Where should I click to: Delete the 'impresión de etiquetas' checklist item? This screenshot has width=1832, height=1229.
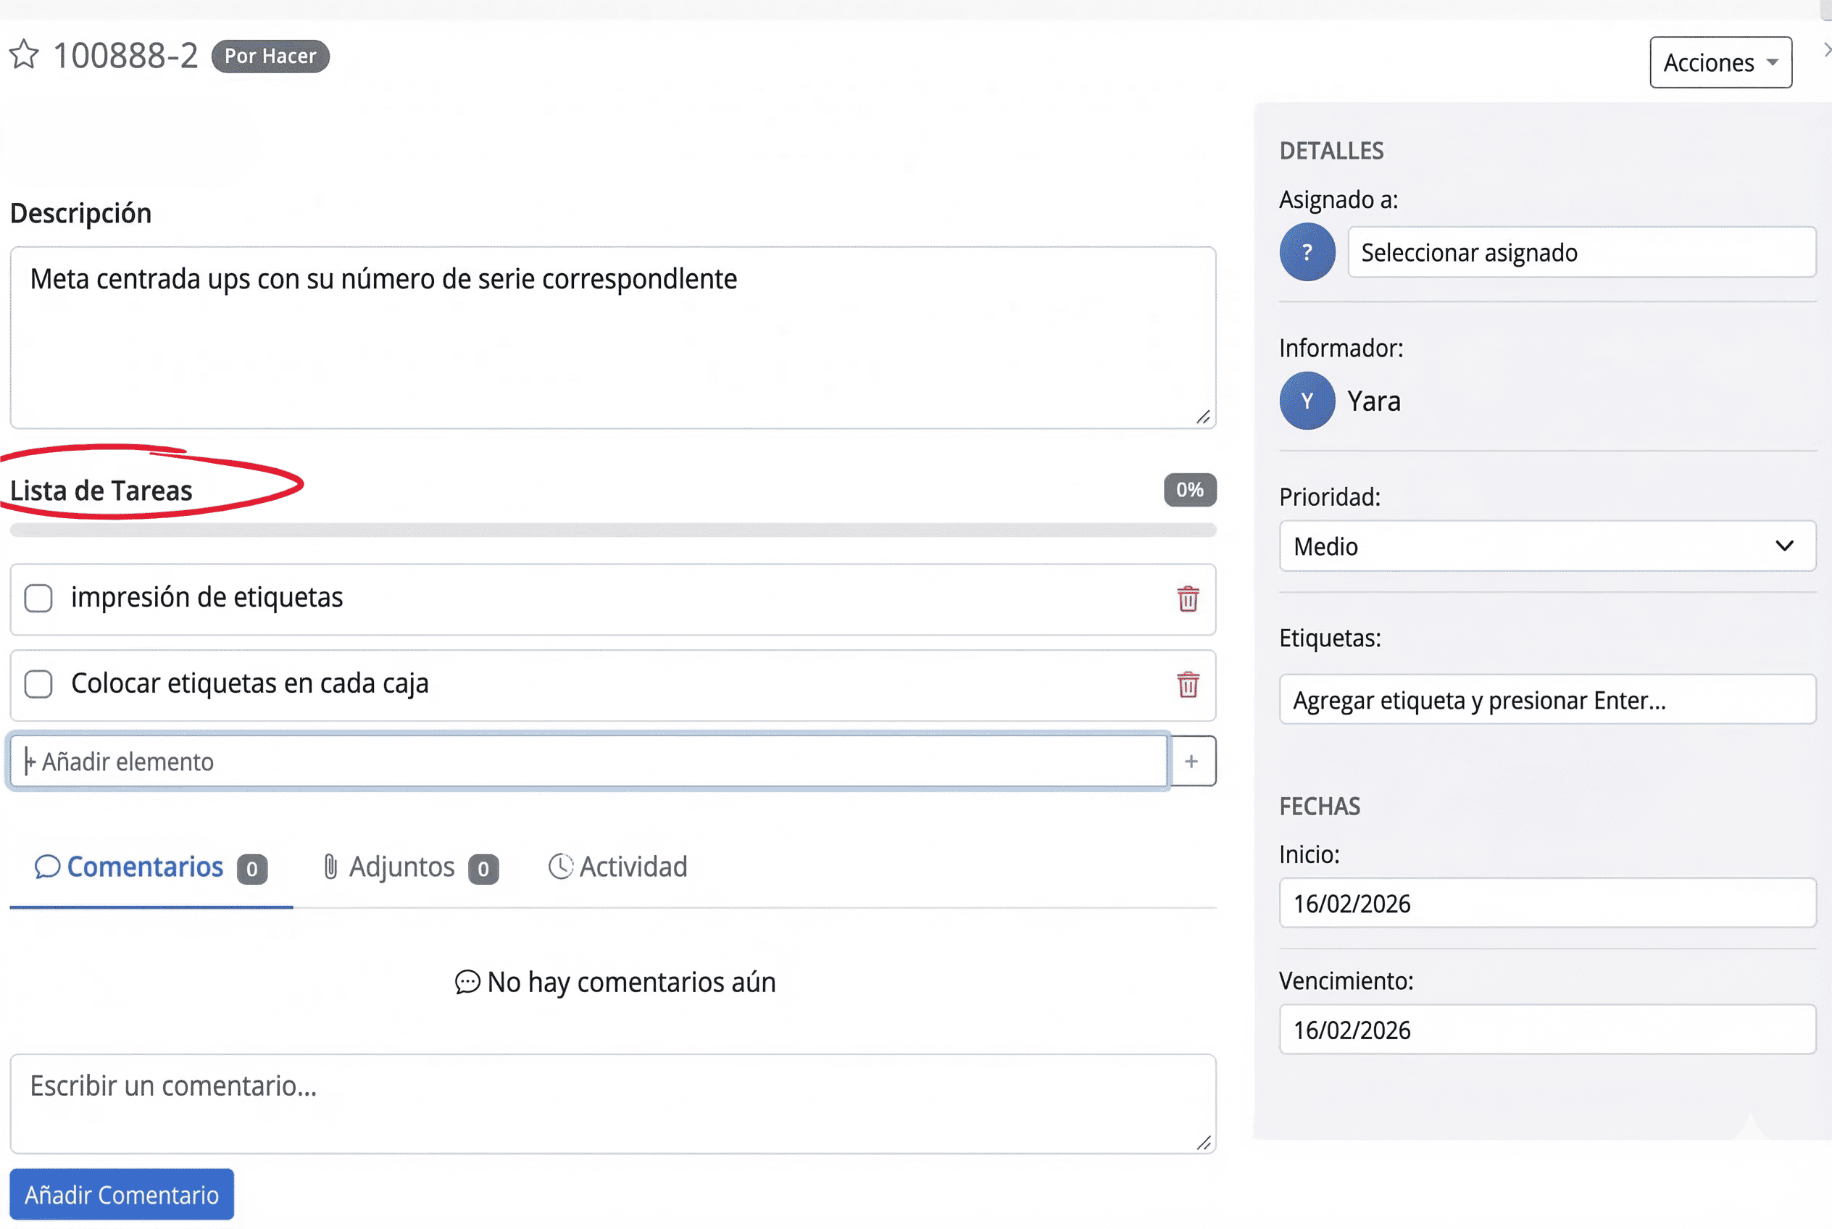1188,599
